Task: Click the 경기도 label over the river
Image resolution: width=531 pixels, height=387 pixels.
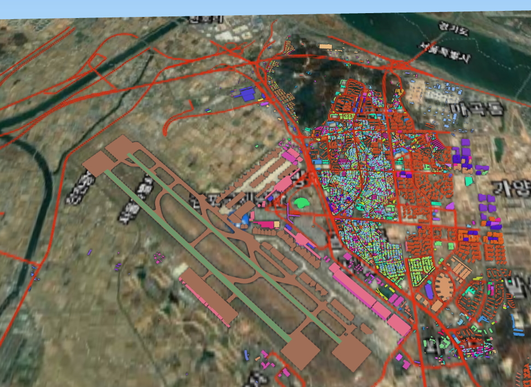Action: 453,28
